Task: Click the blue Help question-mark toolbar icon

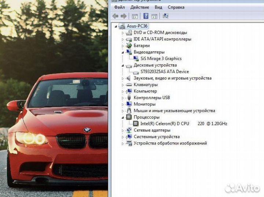Action: click(x=146, y=16)
